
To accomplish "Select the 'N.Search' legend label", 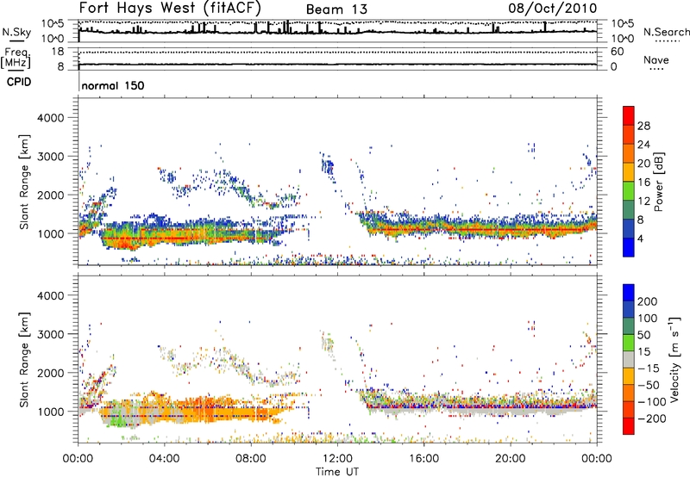I will (666, 32).
